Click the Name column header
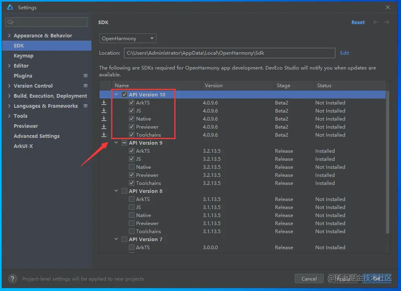Screen dimensions: 401x291 pos(157,86)
